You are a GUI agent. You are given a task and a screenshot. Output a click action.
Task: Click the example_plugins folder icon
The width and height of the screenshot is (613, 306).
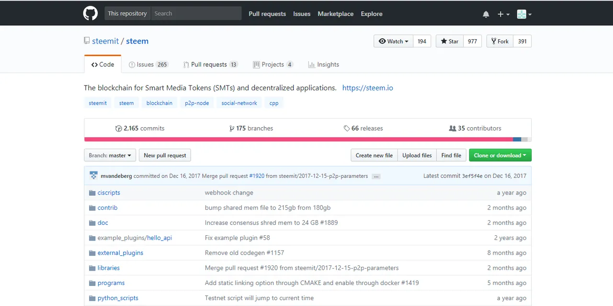click(x=92, y=238)
